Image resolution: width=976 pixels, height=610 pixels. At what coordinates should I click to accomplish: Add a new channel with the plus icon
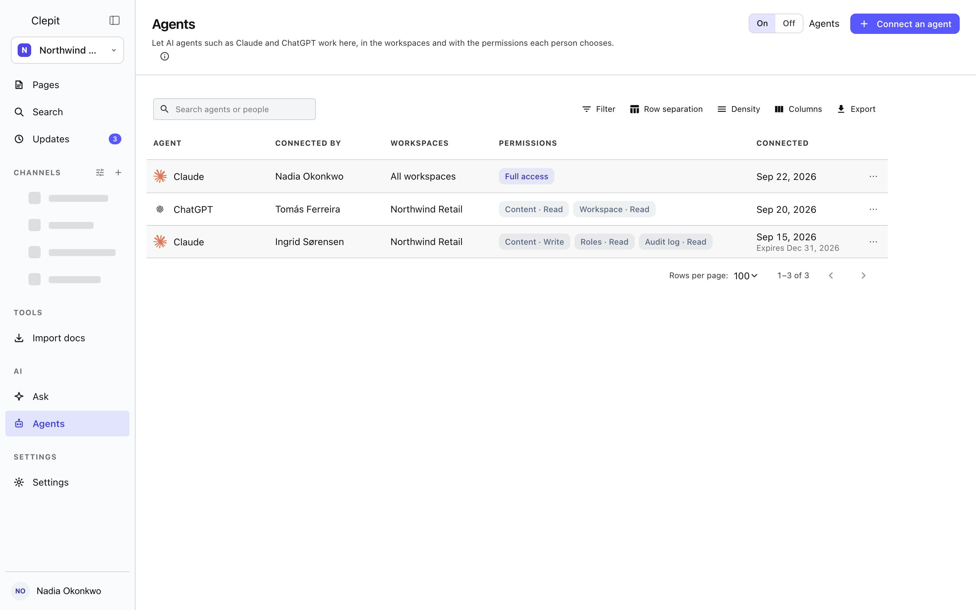pyautogui.click(x=118, y=173)
